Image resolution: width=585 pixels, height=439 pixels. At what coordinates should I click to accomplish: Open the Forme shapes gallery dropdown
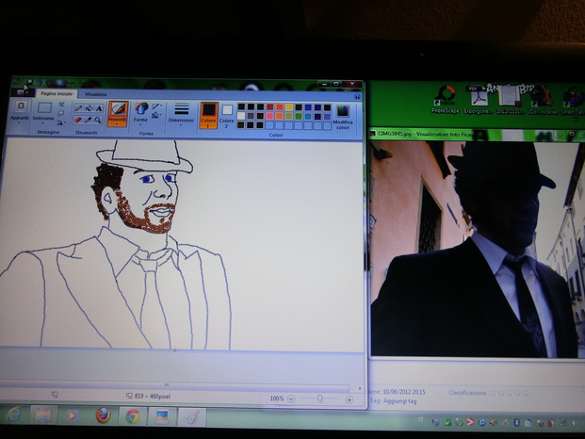pyautogui.click(x=140, y=122)
